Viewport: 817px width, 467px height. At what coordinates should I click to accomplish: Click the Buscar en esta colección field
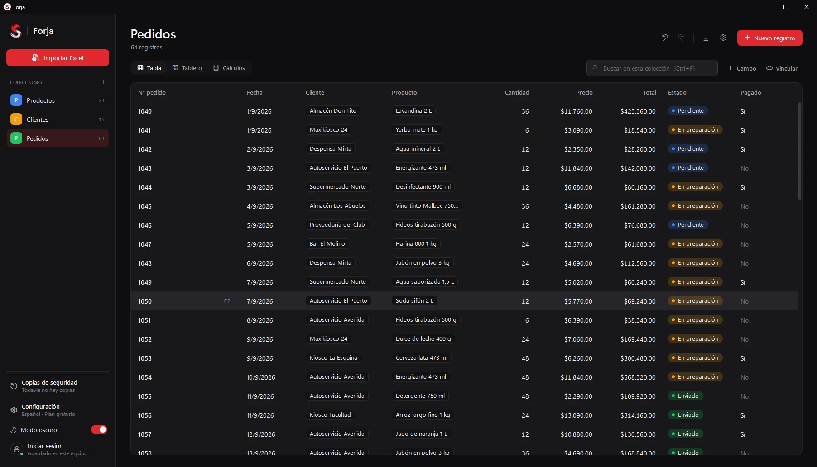point(652,68)
